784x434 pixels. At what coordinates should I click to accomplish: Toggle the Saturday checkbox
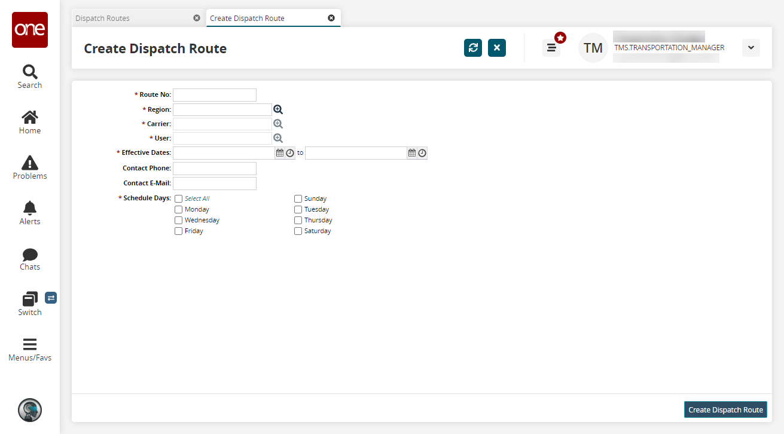point(298,231)
